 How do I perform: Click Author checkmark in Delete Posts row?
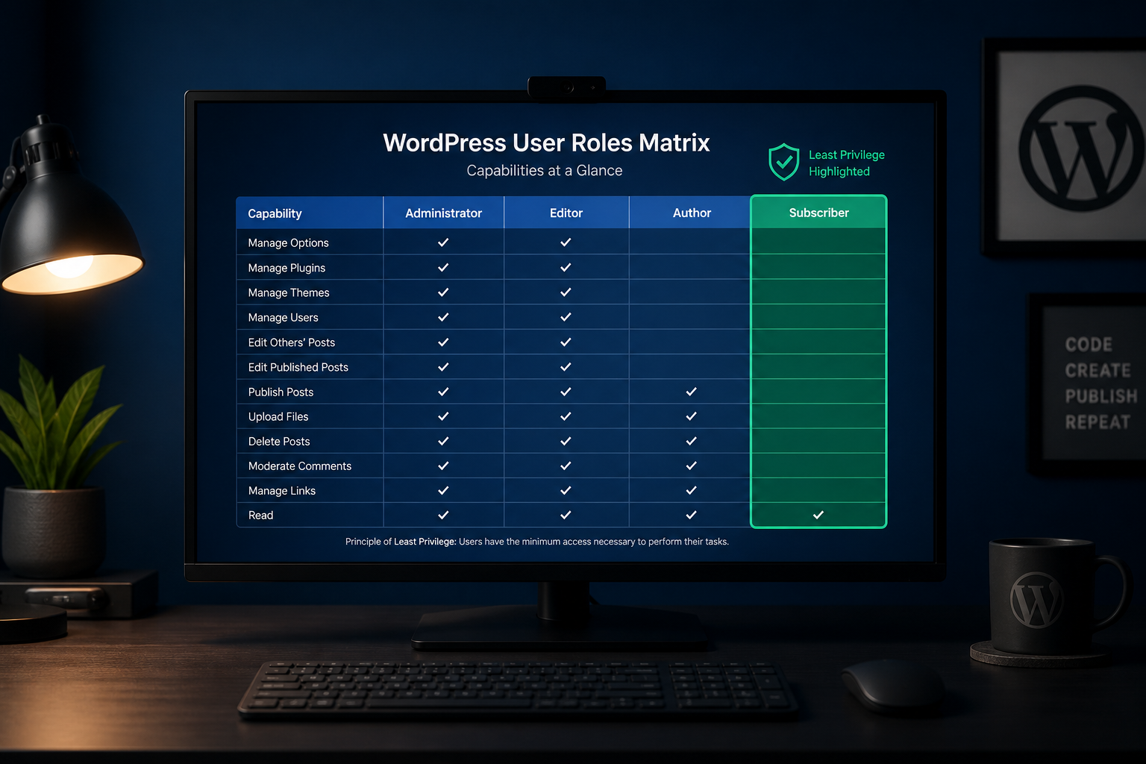(x=692, y=441)
